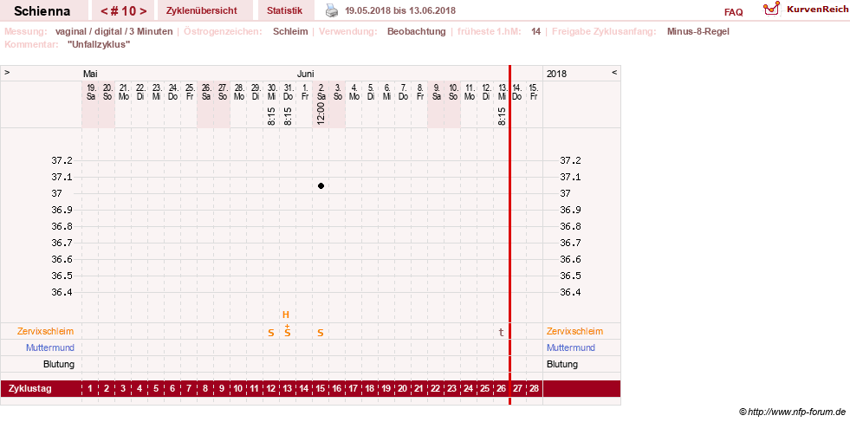The width and height of the screenshot is (850, 422).
Task: Click the Minus-8-Regel value
Action: [698, 31]
